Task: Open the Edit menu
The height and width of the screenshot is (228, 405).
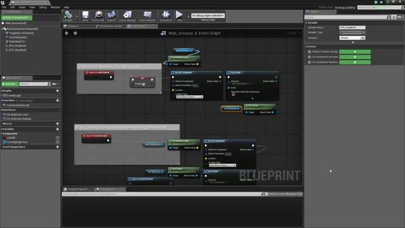Action: point(13,8)
